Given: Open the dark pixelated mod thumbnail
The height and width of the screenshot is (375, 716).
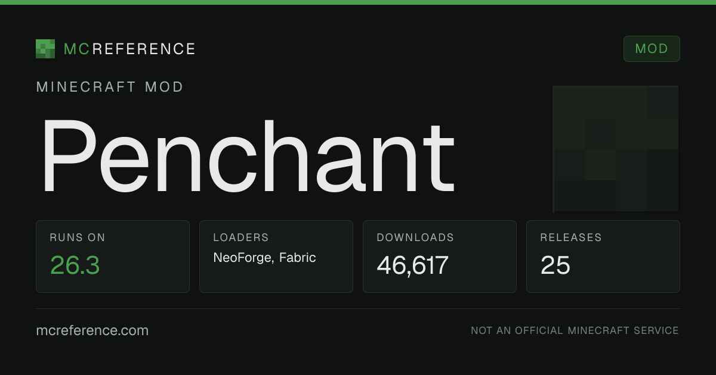Looking at the screenshot, I should coord(616,149).
